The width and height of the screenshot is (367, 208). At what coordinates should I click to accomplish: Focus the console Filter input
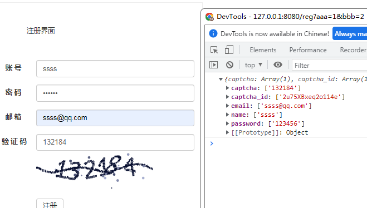point(329,65)
